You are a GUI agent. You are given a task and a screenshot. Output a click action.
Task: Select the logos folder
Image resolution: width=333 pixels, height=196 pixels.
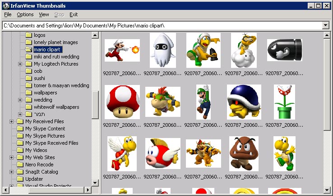(40, 35)
